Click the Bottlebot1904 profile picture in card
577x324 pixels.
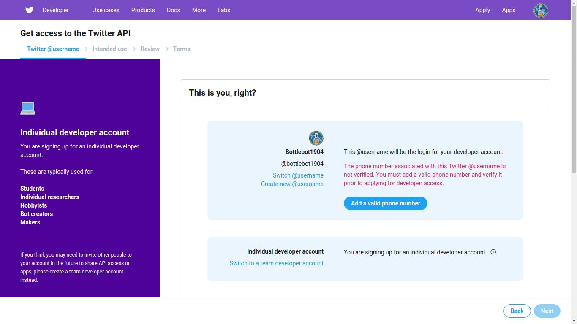pos(316,138)
